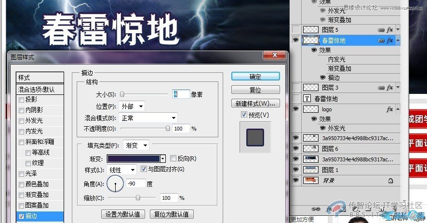Toggle eye icon of the 背景 layer
The width and height of the screenshot is (427, 223).
(296, 181)
